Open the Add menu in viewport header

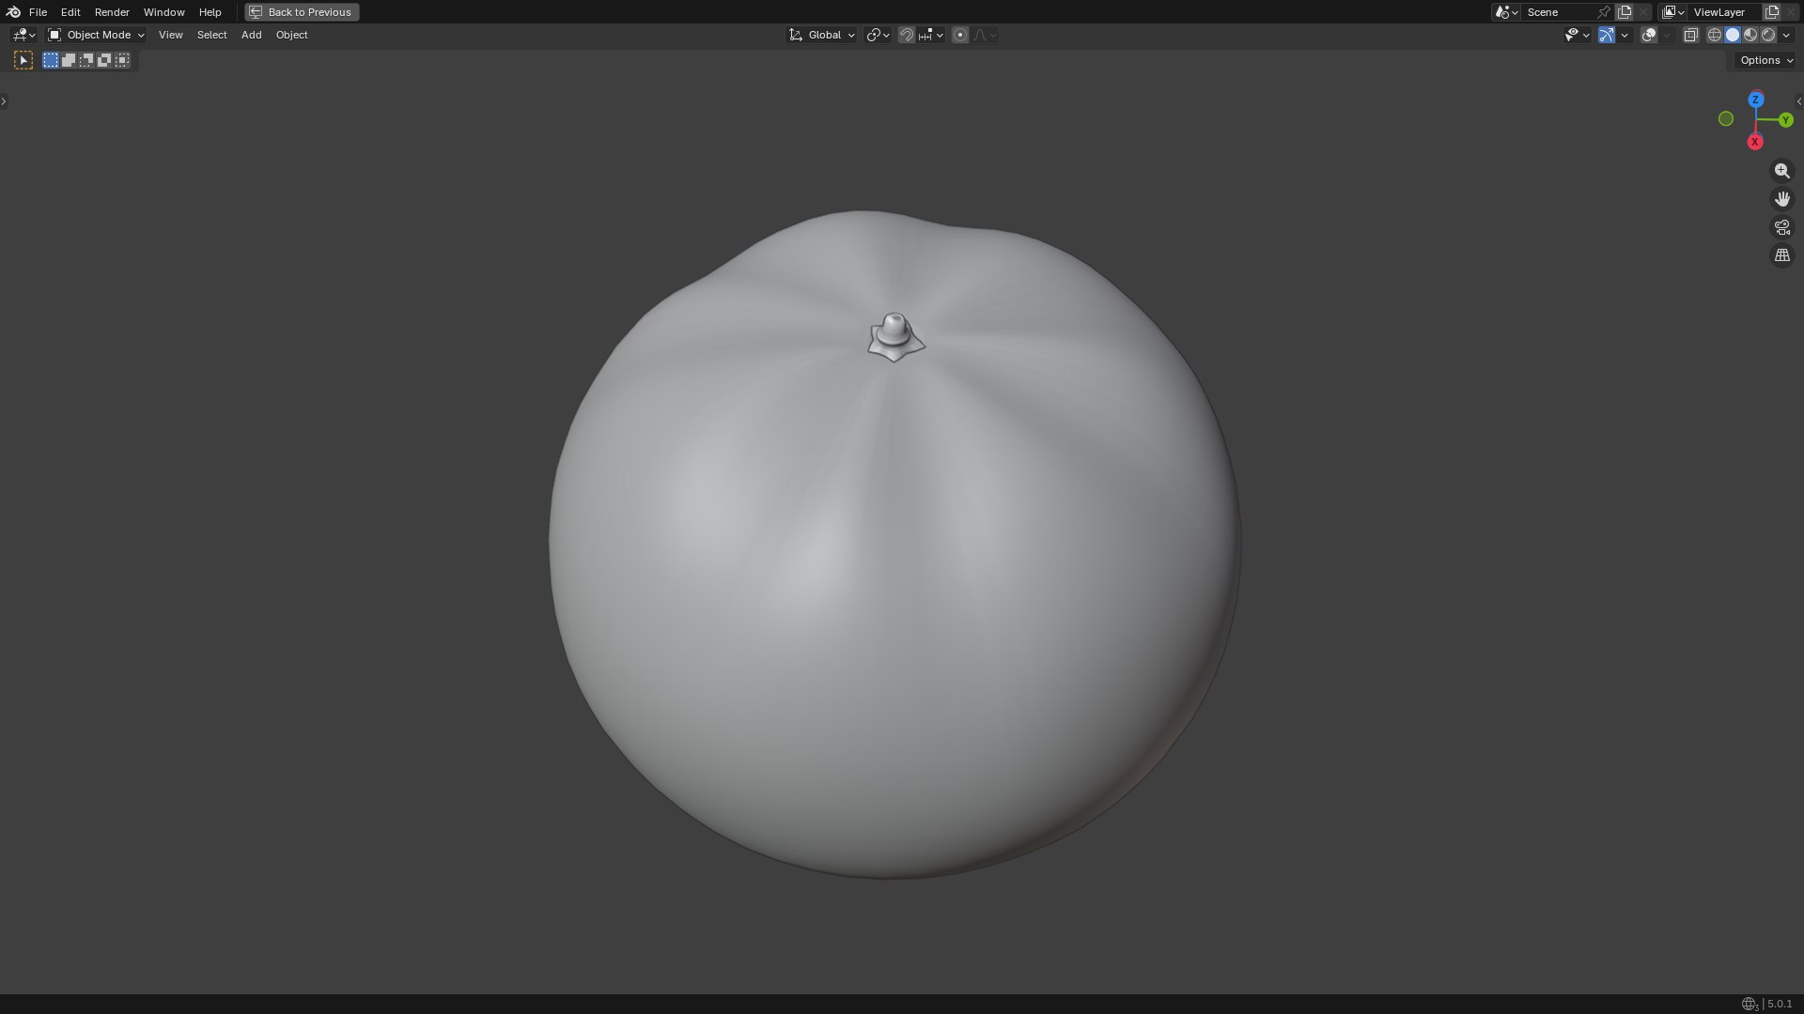coord(251,35)
